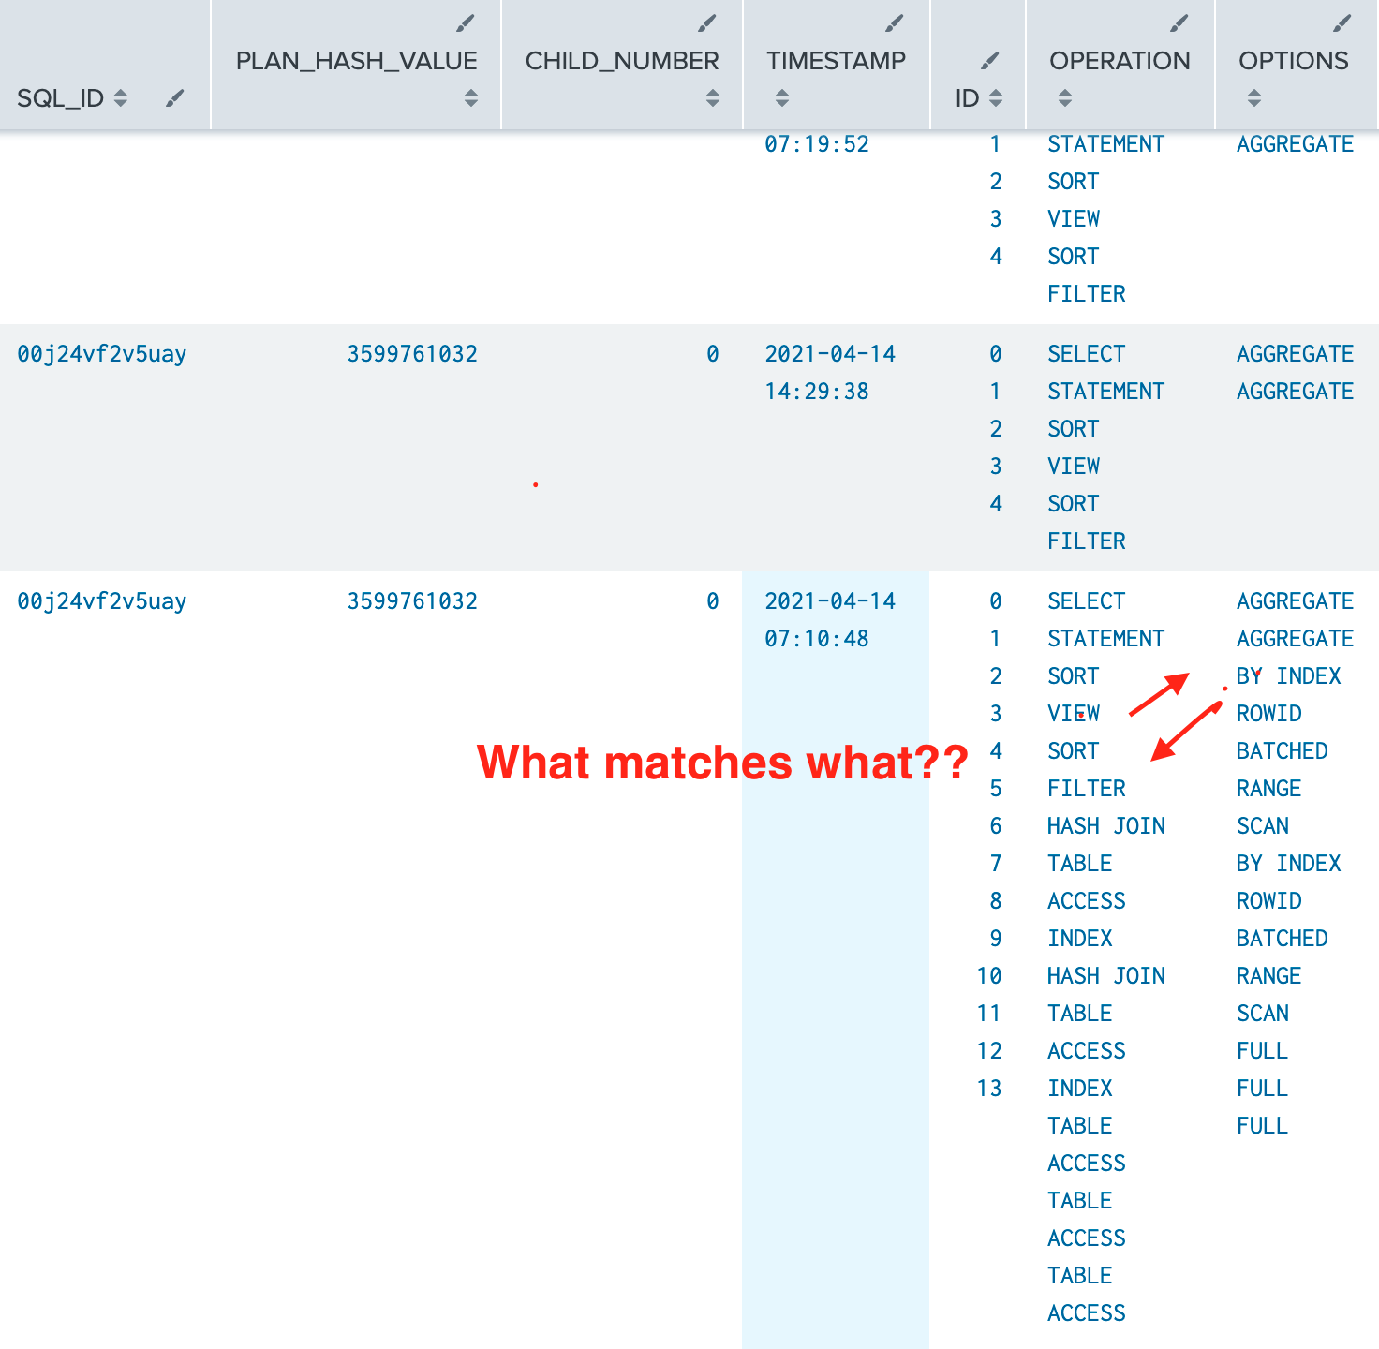This screenshot has width=1379, height=1349.
Task: Toggle OPTIONS column sort arrows
Action: [x=1254, y=98]
